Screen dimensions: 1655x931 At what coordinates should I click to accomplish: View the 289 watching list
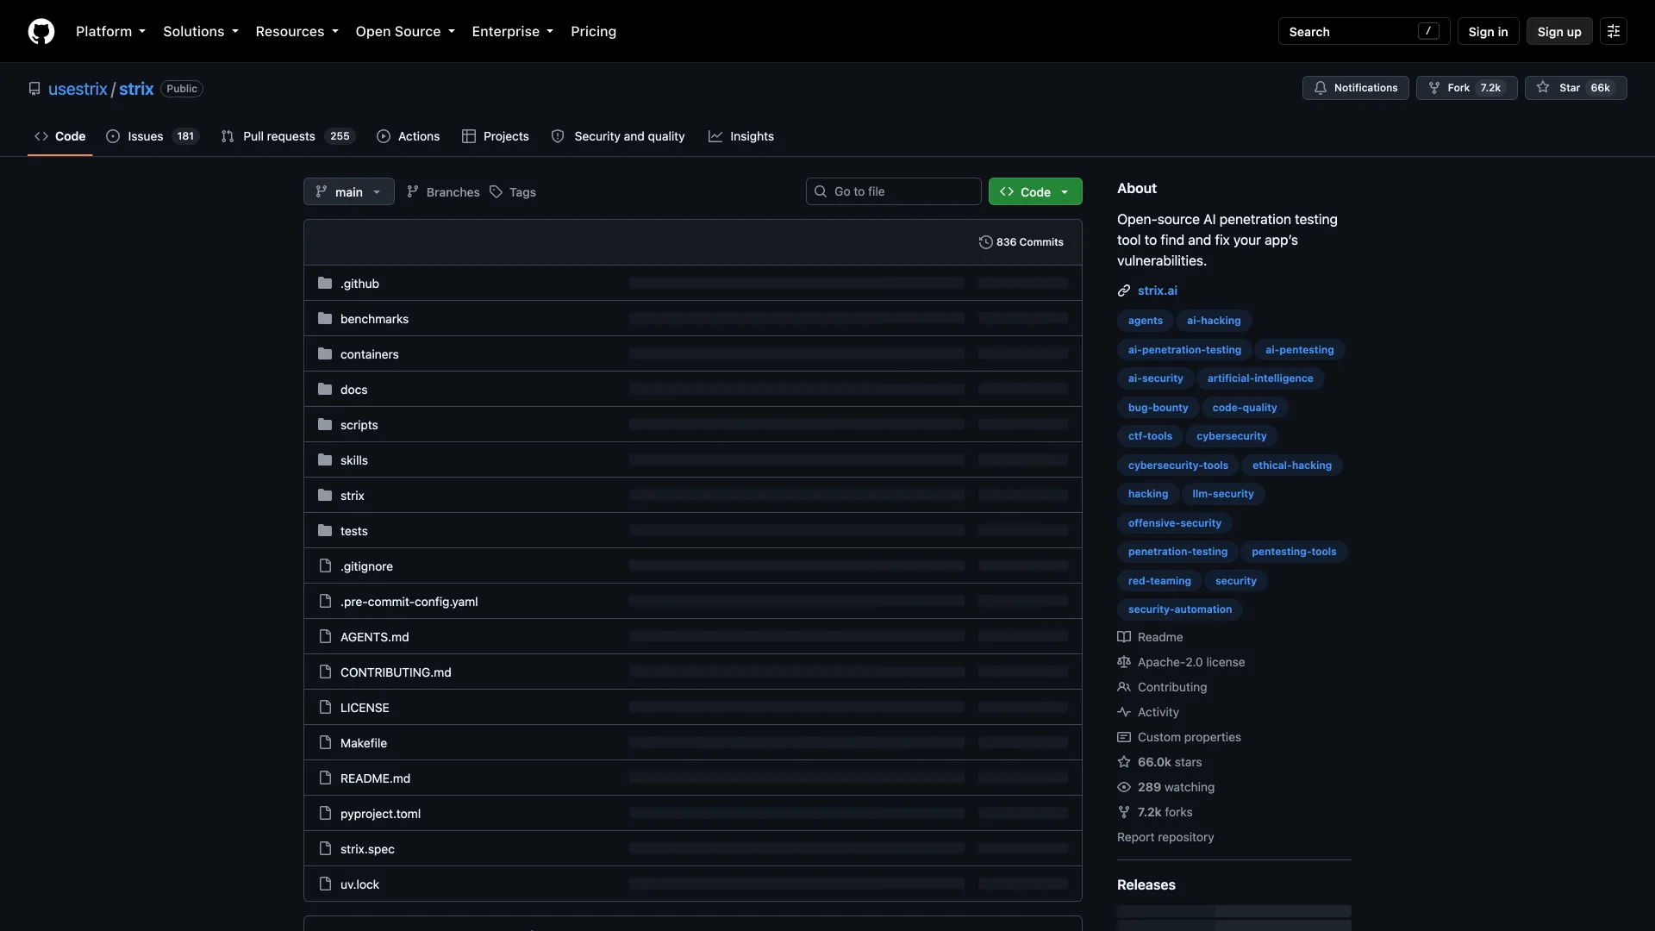click(1165, 787)
